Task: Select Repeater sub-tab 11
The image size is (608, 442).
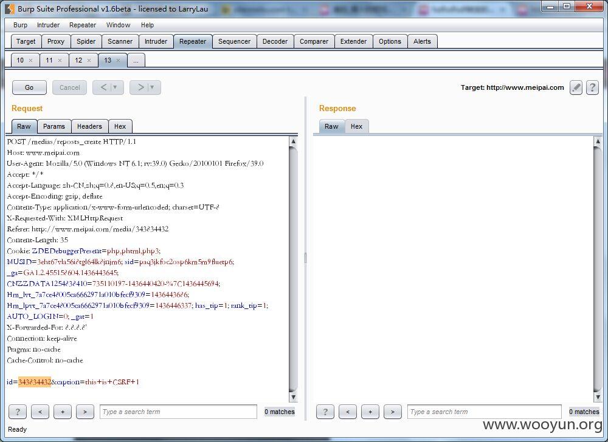Action: (49, 60)
